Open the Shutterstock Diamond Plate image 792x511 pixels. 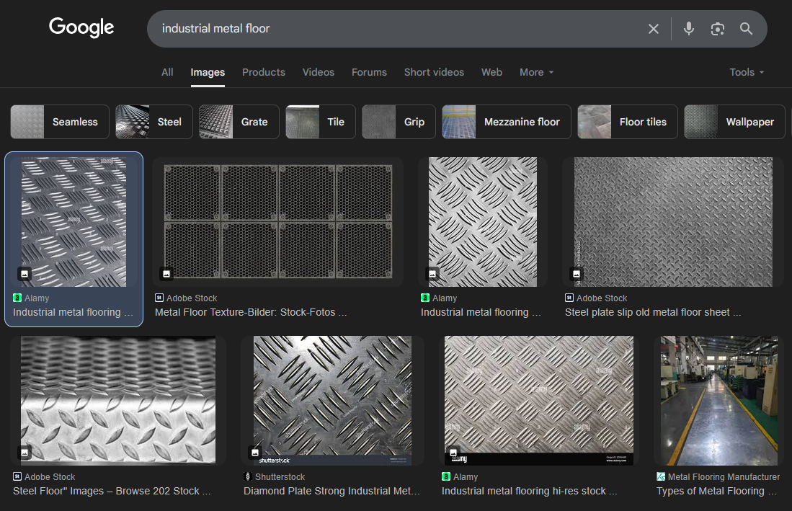pos(332,401)
